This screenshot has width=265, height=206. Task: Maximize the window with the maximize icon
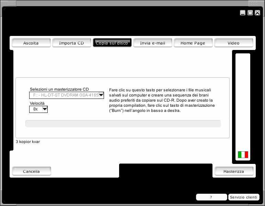tap(250, 13)
